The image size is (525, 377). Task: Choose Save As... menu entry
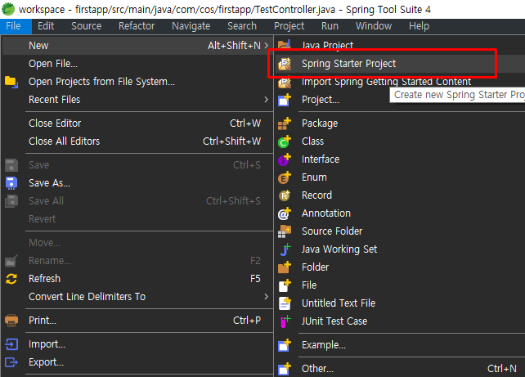pyautogui.click(x=137, y=183)
